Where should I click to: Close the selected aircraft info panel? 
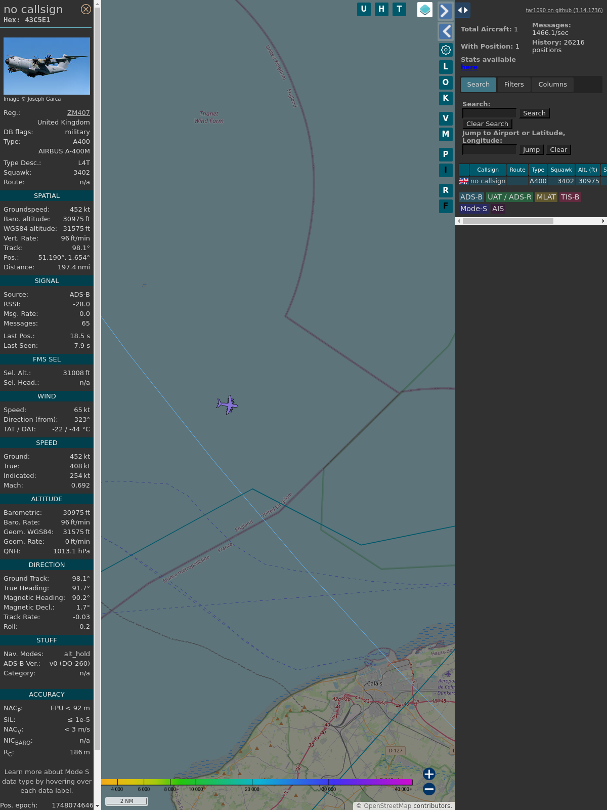(86, 9)
